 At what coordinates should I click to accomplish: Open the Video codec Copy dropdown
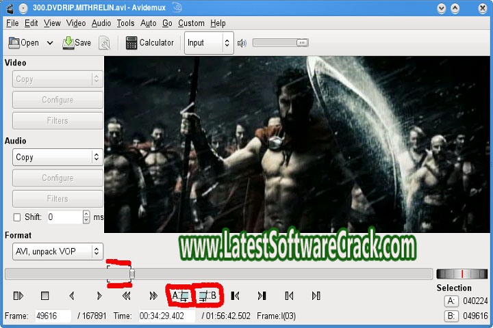pyautogui.click(x=58, y=79)
